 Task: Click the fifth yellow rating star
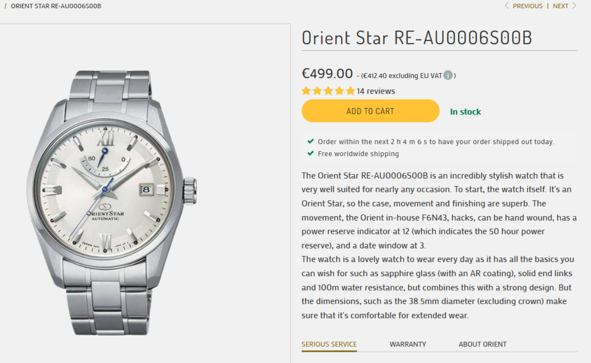point(350,91)
